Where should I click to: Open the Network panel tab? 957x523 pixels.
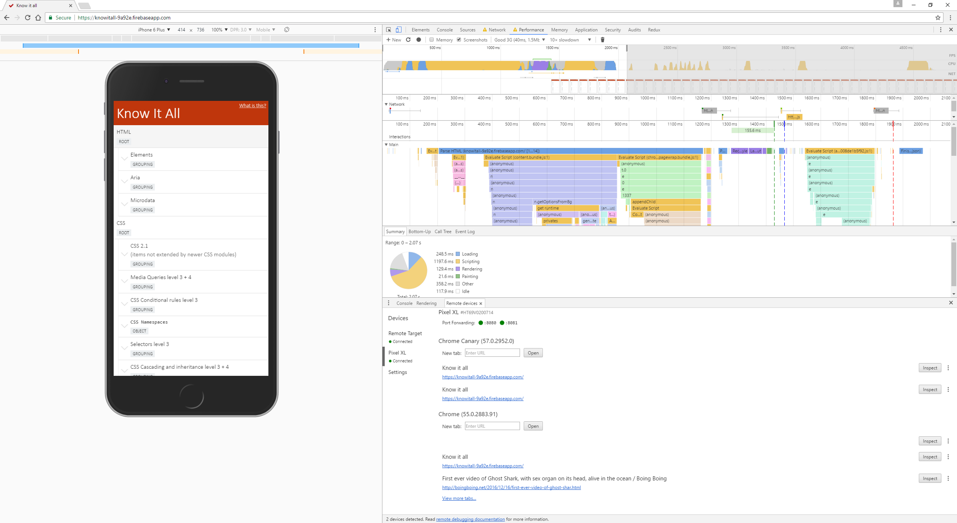[497, 30]
